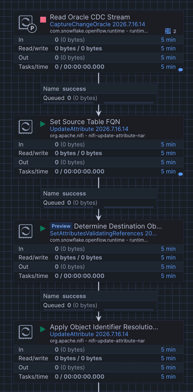Click the In row of Set Source Table FQN
This screenshot has height=392, width=193.
99,144
